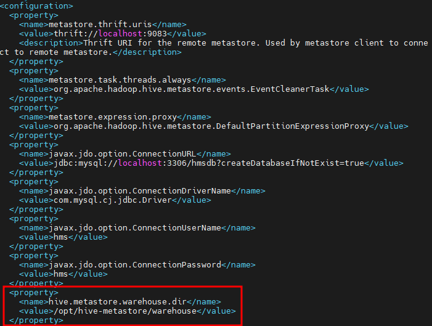Click the metastore.task.threads.always name
The image size is (432, 326).
tap(120, 80)
